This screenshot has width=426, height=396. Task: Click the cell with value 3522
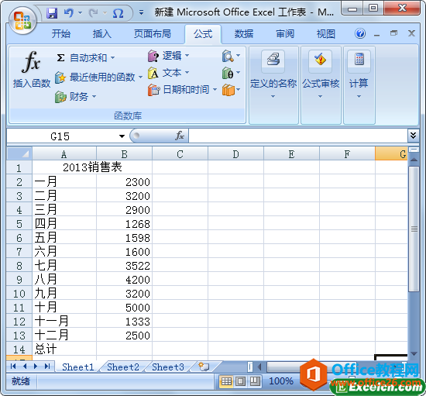(x=124, y=266)
